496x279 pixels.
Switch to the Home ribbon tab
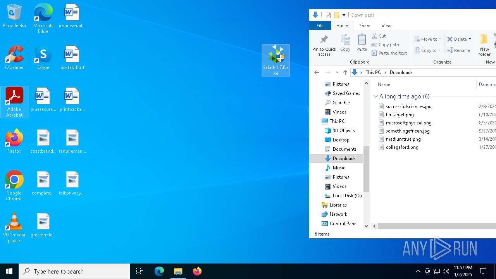pyautogui.click(x=342, y=26)
